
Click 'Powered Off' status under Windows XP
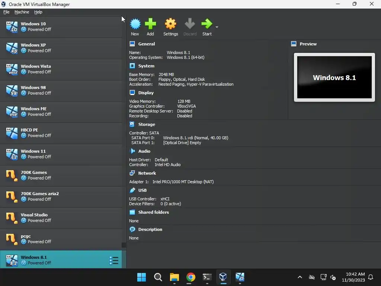(x=39, y=51)
